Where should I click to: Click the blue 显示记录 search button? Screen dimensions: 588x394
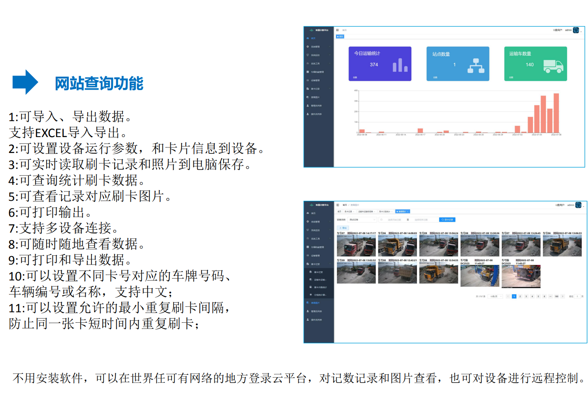pos(447,220)
